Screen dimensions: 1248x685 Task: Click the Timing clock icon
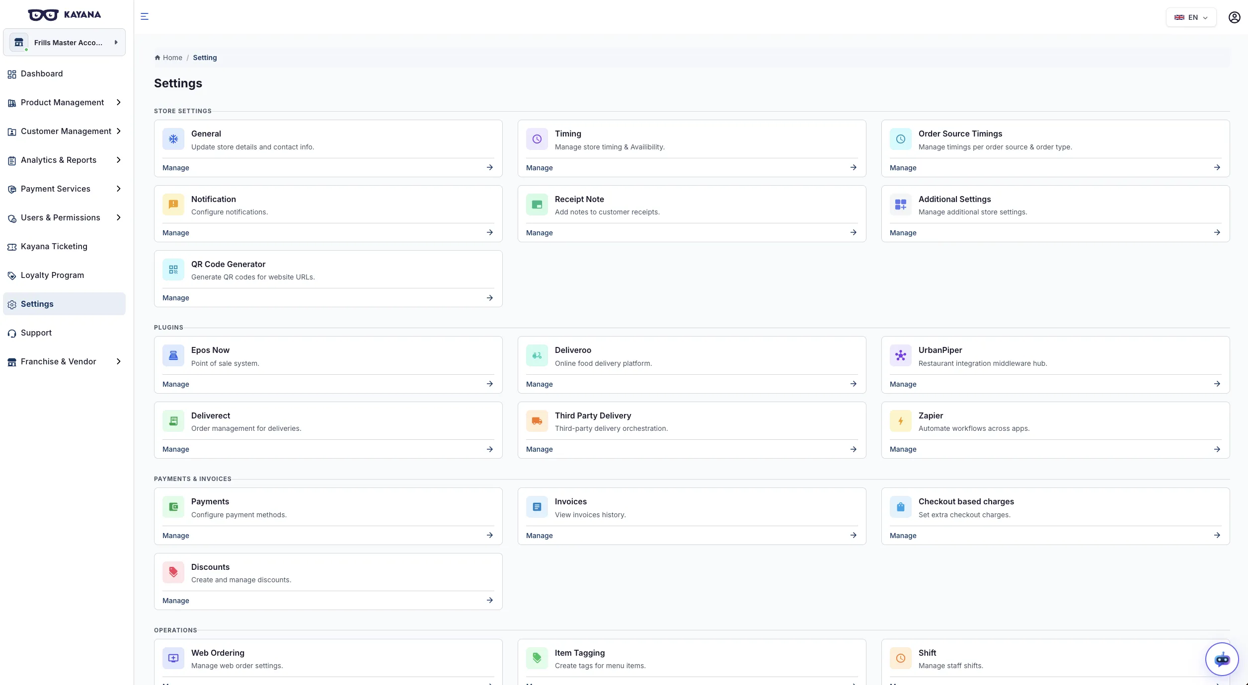tap(537, 139)
